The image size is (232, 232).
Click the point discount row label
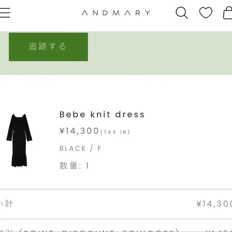[90, 230]
